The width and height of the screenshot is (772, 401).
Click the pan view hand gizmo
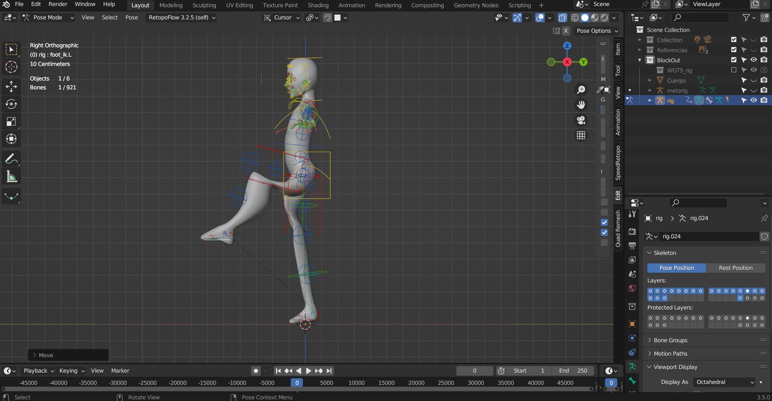(x=581, y=105)
